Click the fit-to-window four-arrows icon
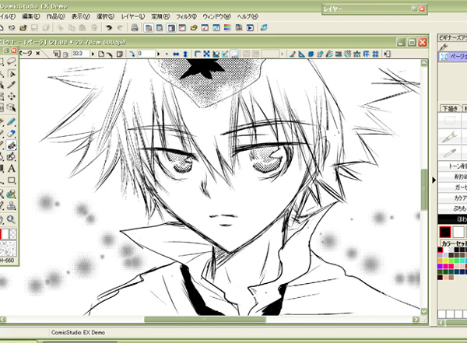The width and height of the screenshot is (467, 343). tap(206, 54)
